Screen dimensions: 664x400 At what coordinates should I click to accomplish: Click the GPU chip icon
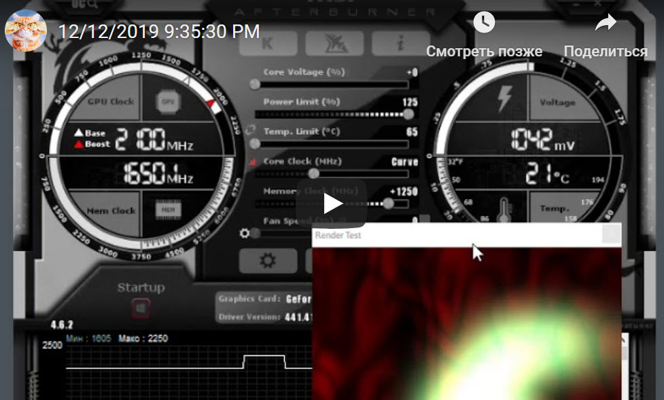coord(168,102)
